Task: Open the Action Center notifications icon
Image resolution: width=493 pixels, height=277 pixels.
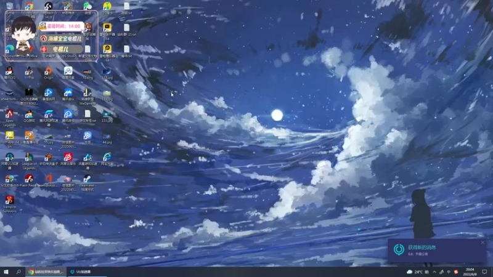Action: (484, 272)
